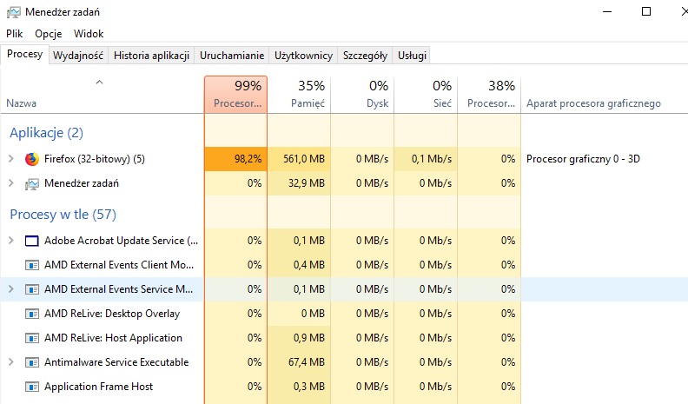
Task: Switch to Historia aplikacji tab
Action: point(151,56)
